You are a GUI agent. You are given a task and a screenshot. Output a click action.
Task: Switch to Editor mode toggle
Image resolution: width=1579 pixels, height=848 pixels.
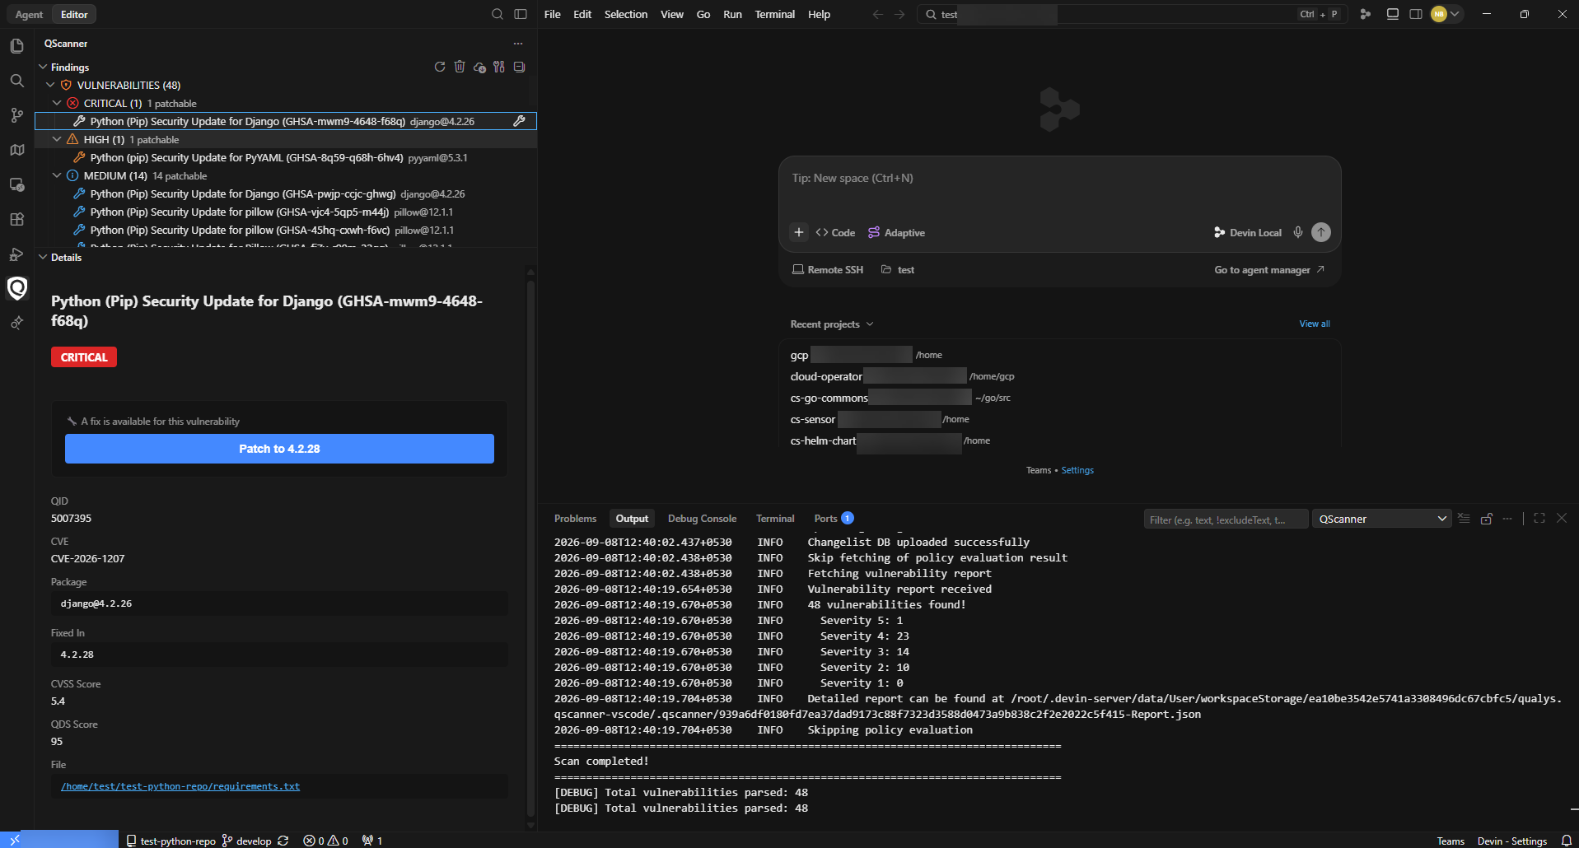click(x=74, y=14)
